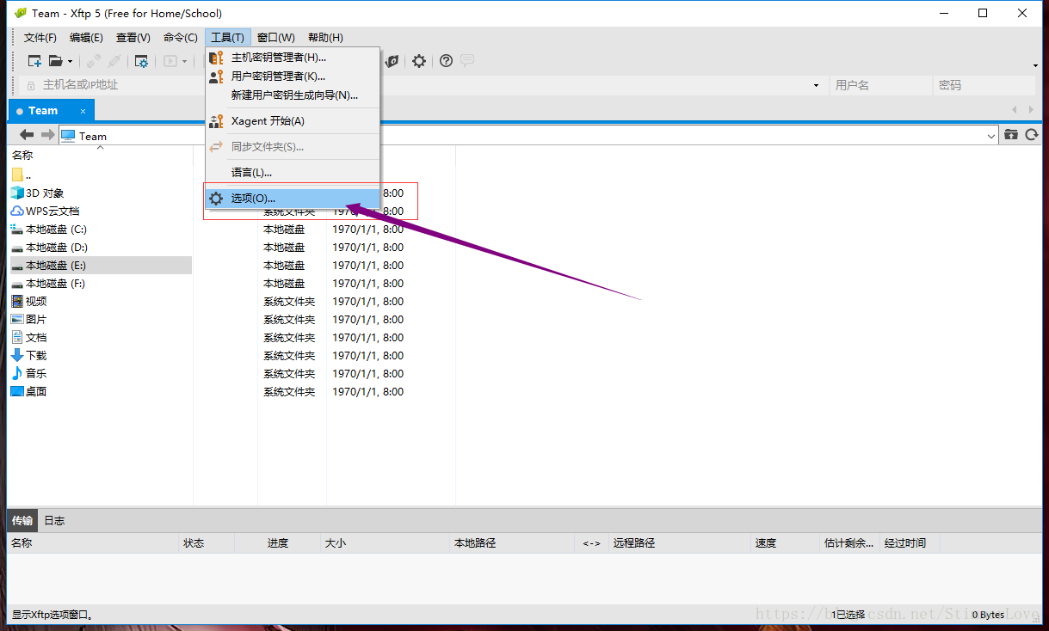This screenshot has width=1049, height=631.
Task: Select the 音乐 folder
Action: point(29,374)
